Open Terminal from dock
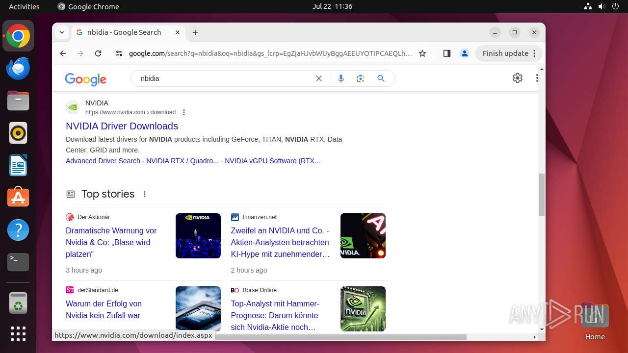 pos(18,262)
